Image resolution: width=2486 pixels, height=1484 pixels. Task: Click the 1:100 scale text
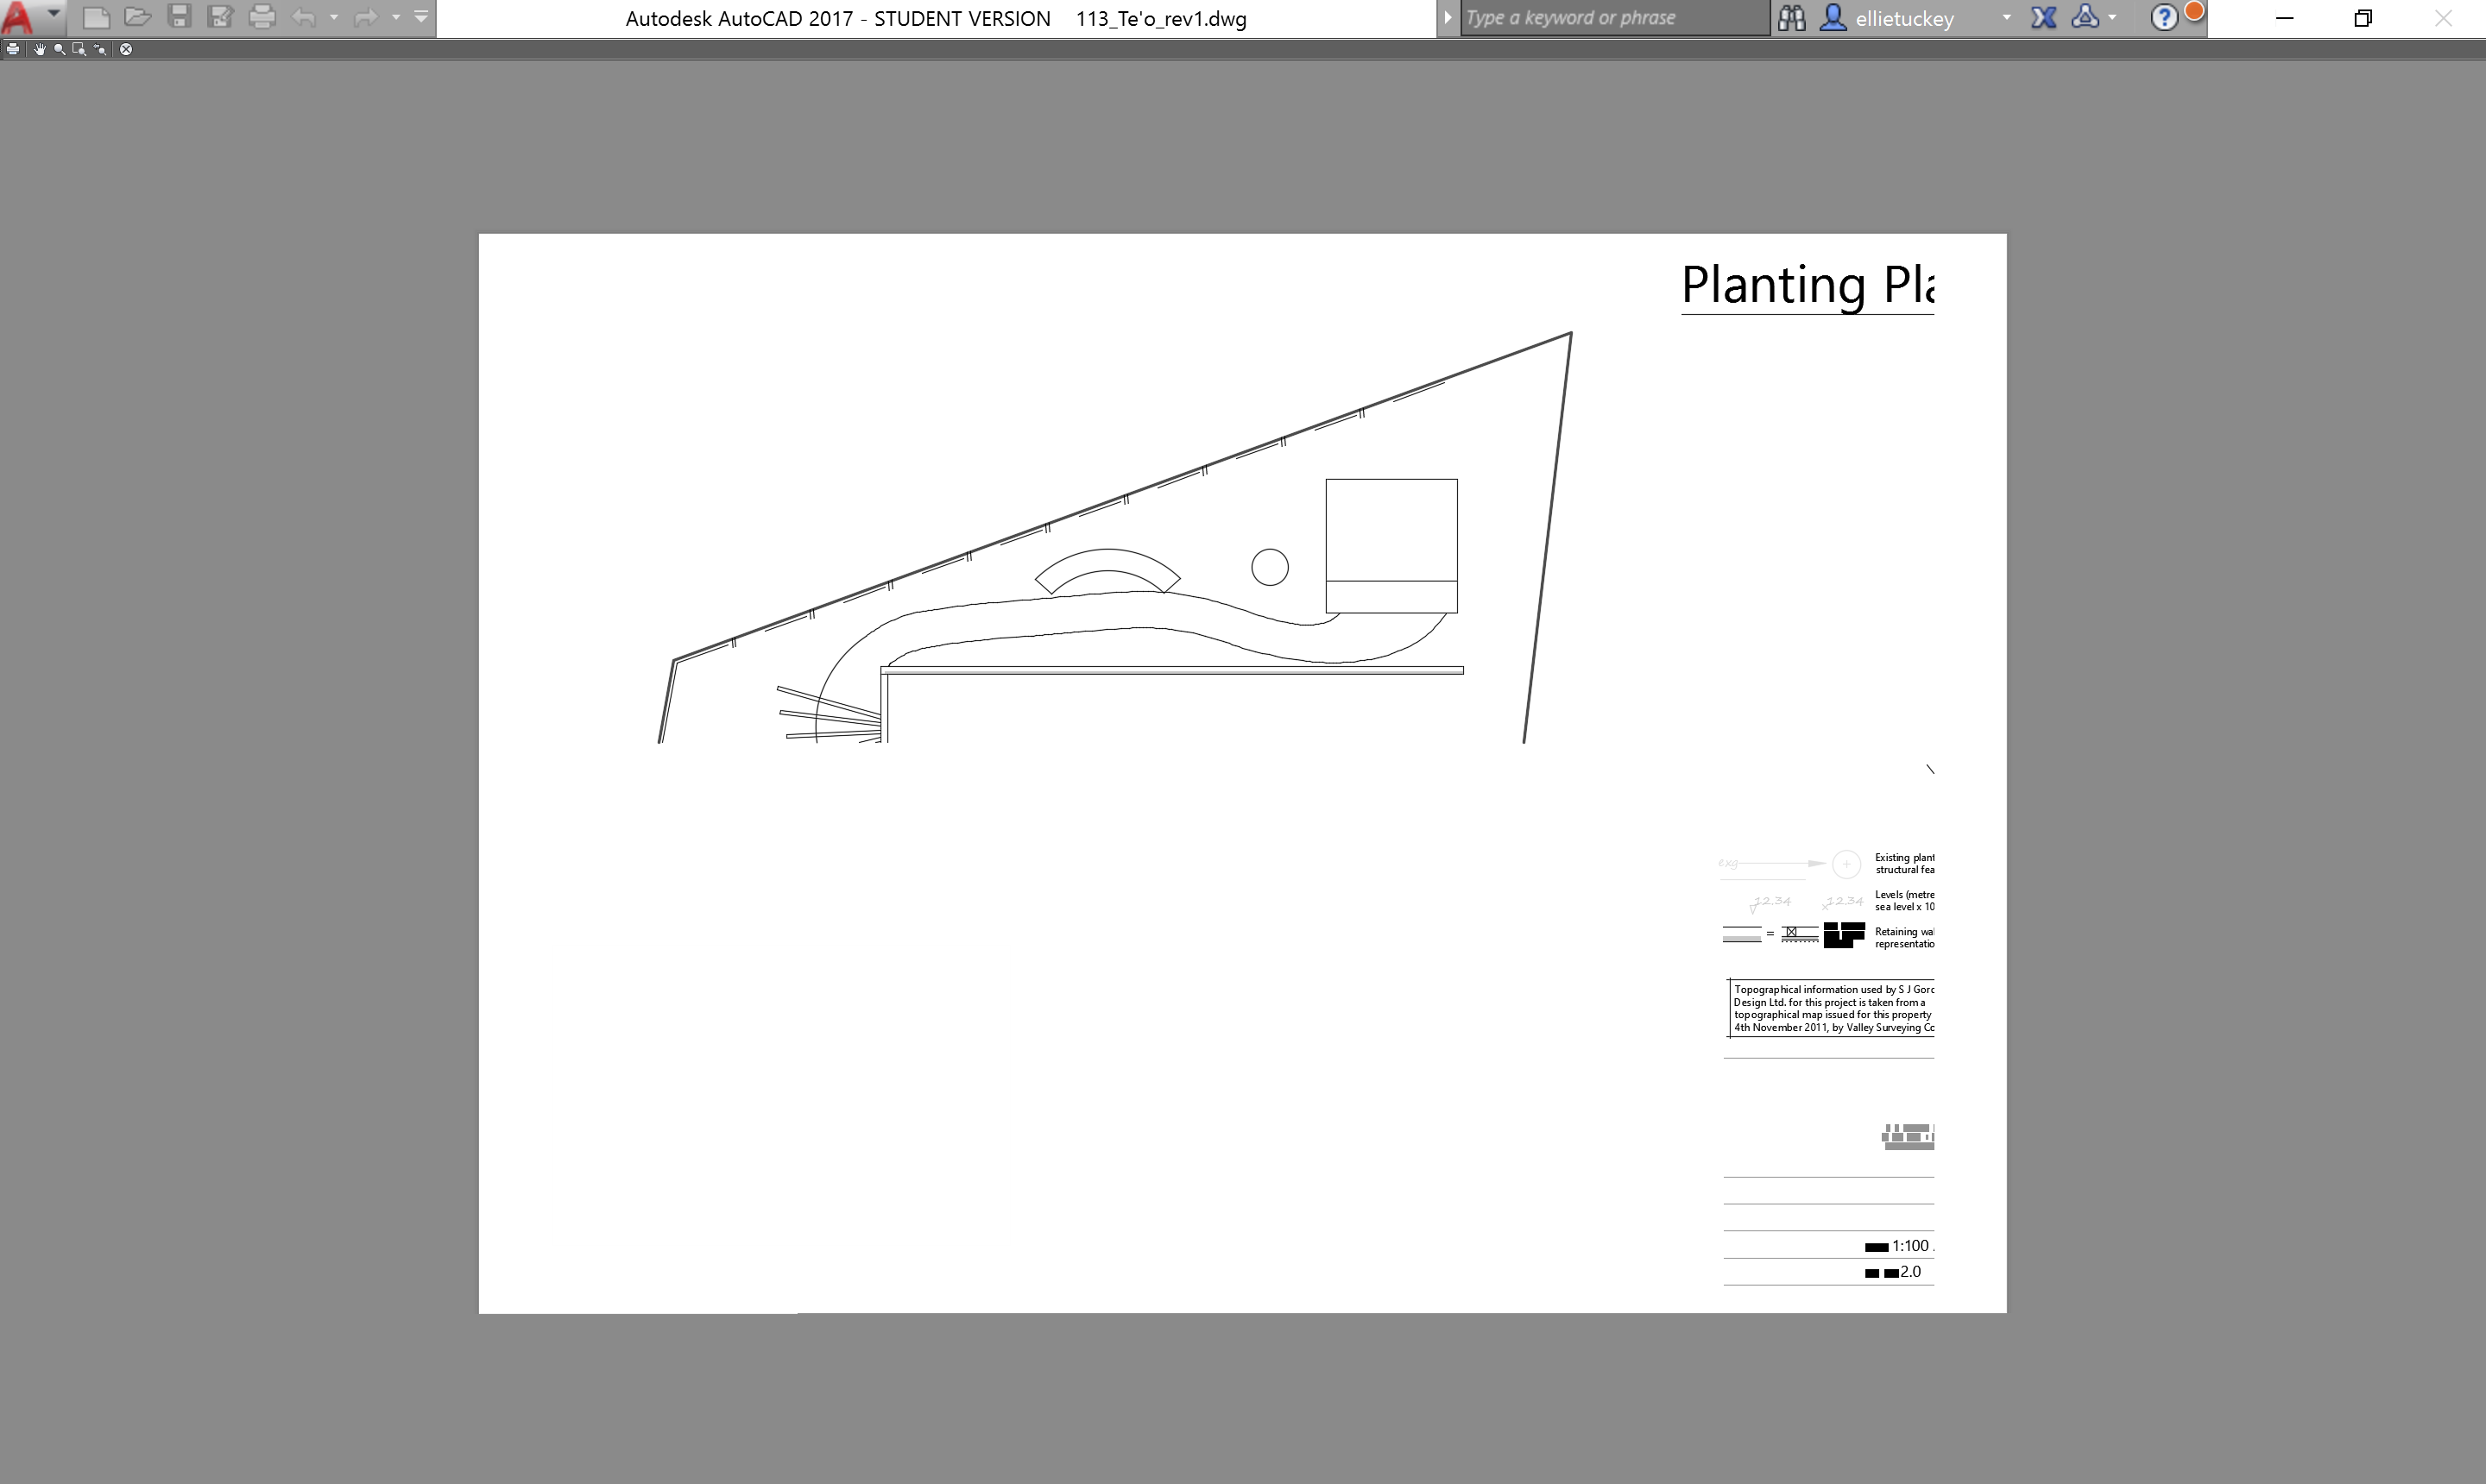(x=1909, y=1246)
